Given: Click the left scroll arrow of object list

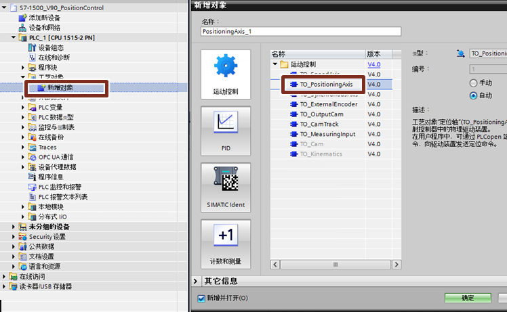Looking at the screenshot, I should [275, 265].
